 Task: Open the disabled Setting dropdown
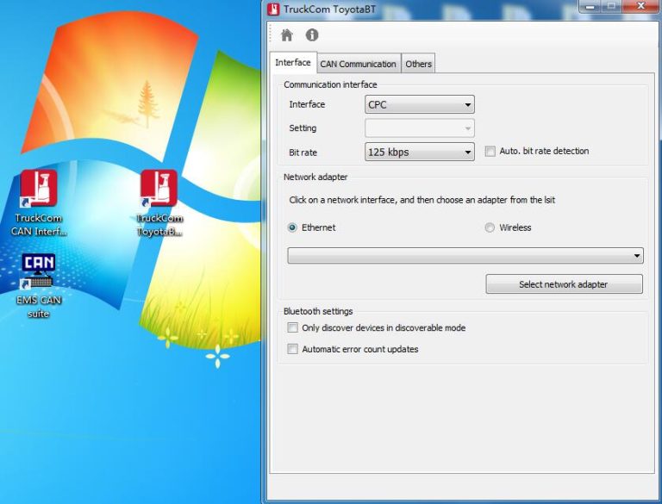click(x=419, y=128)
